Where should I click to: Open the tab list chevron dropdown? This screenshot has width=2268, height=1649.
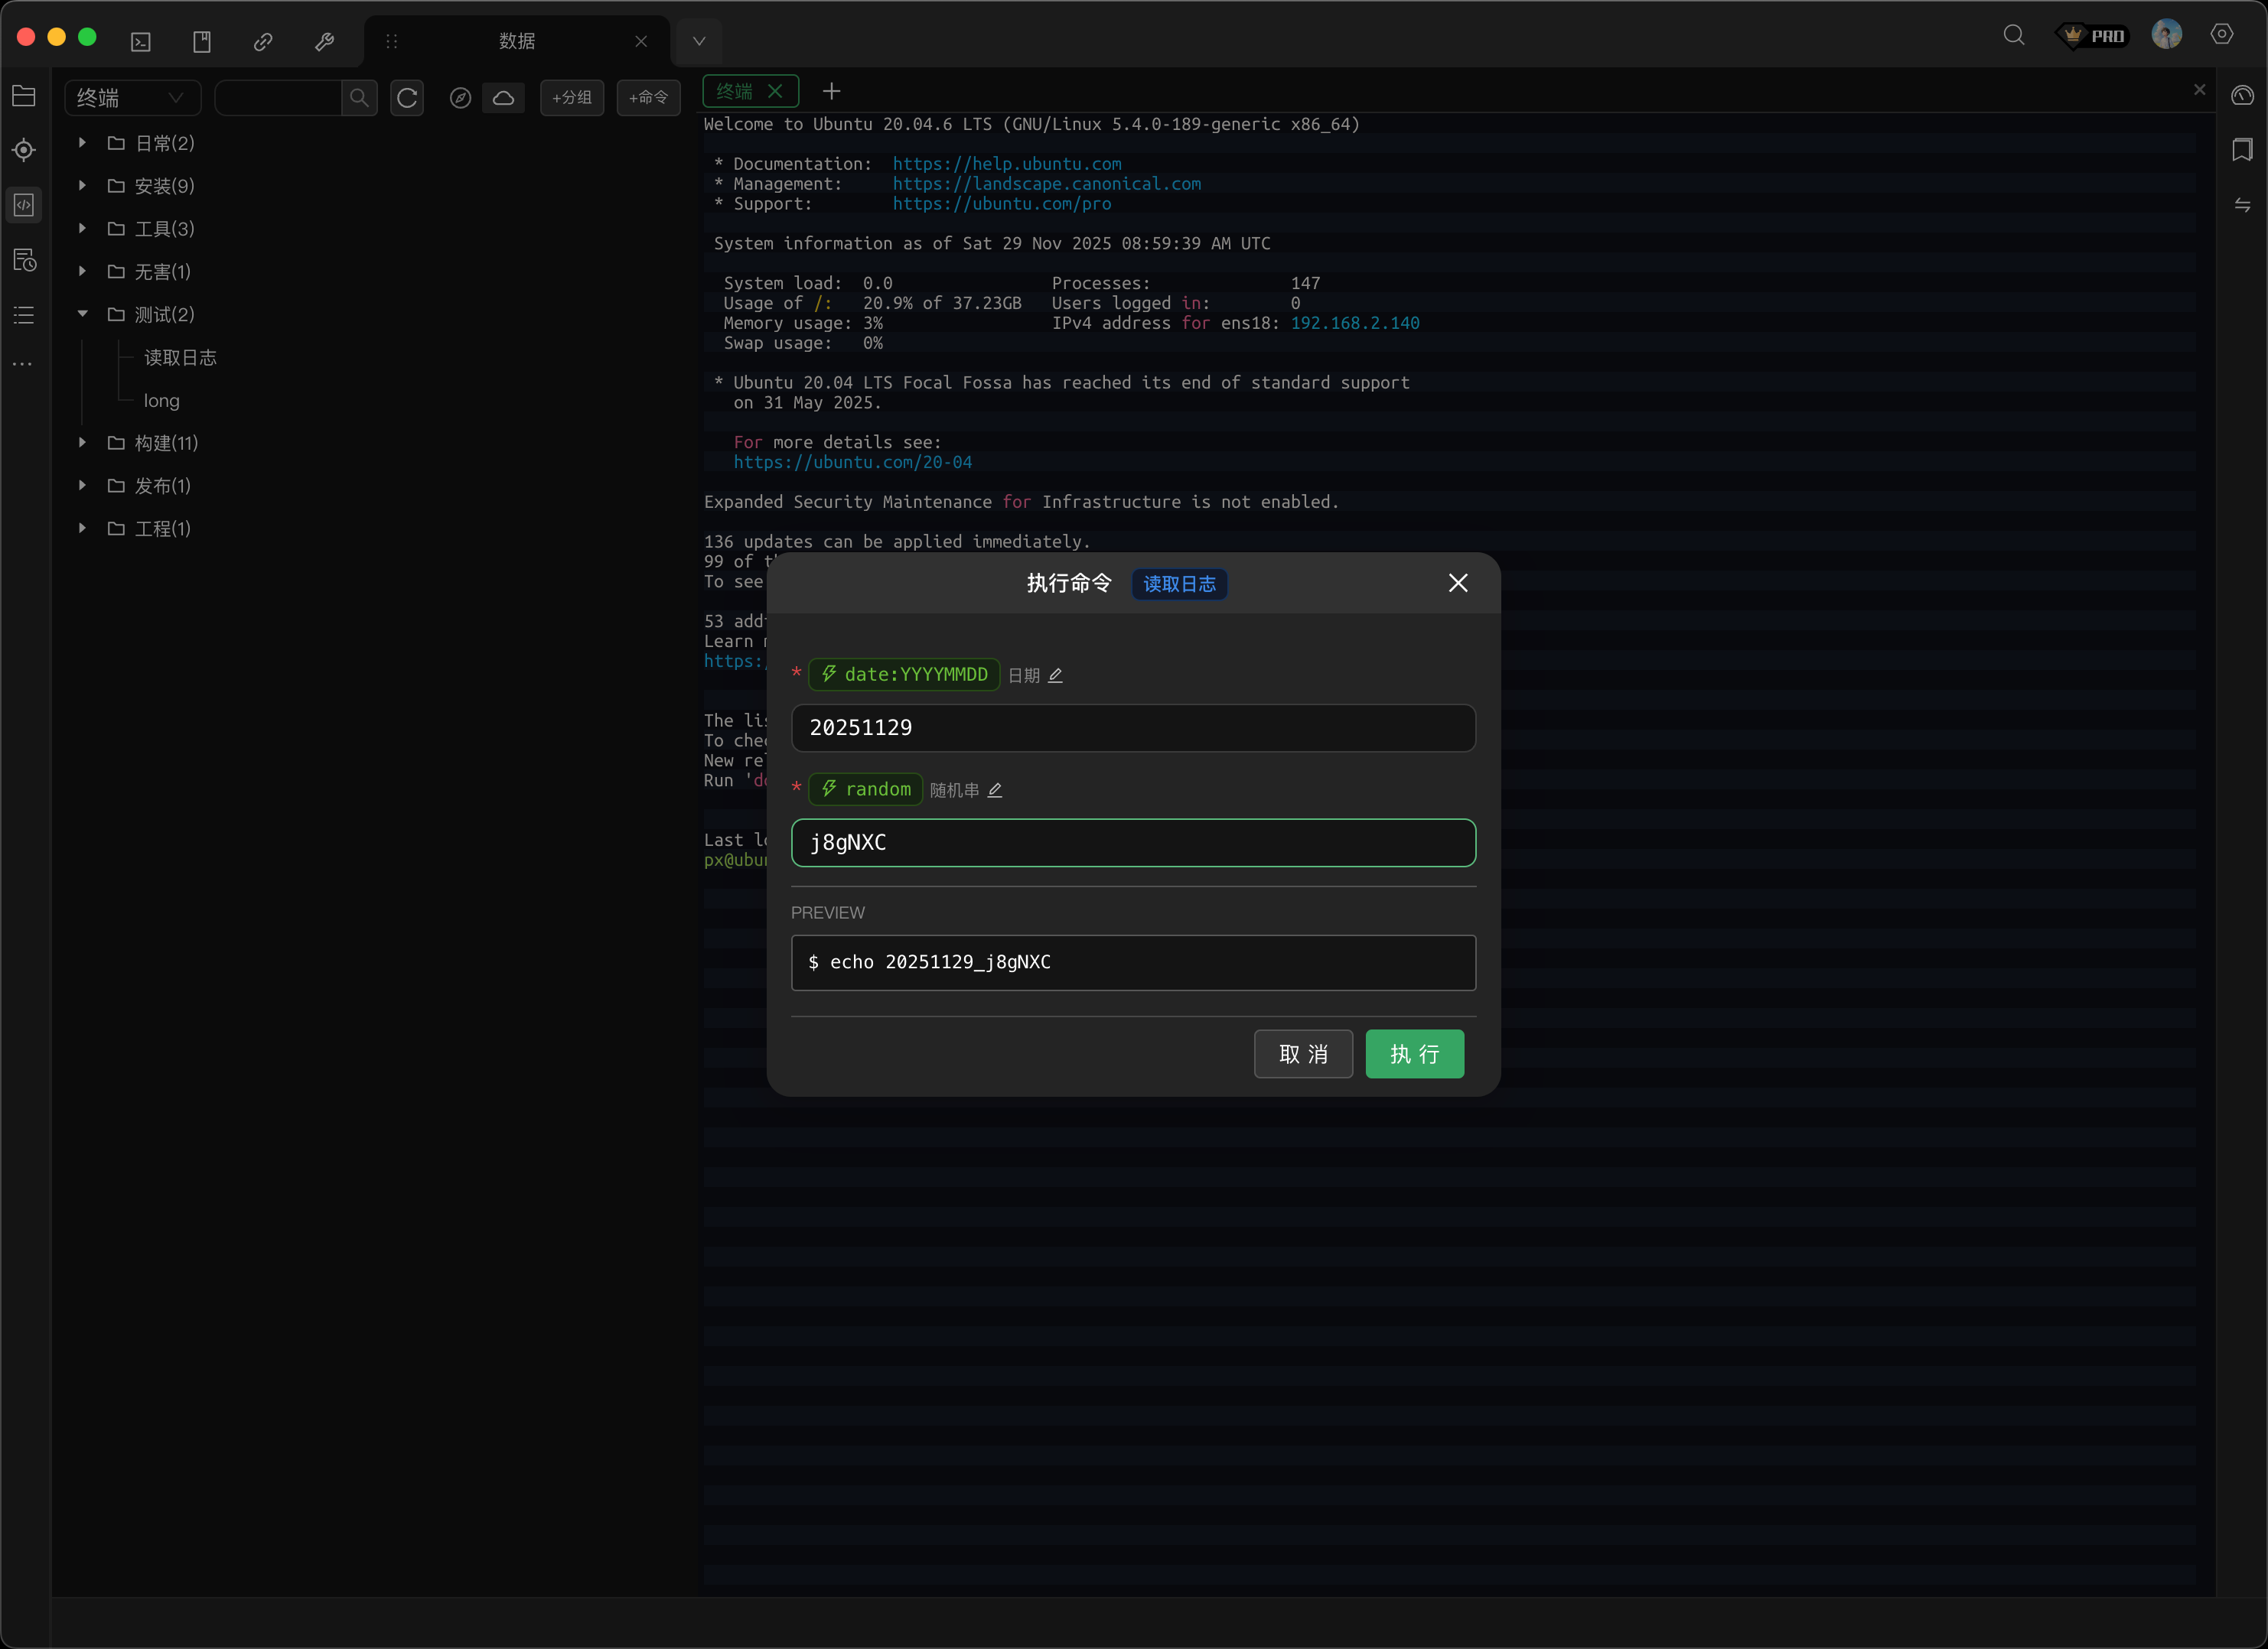point(699,41)
